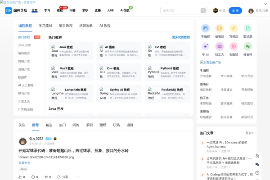270x180 pixels.
Task: Click the search magnifier icon
Action: (x=203, y=10)
